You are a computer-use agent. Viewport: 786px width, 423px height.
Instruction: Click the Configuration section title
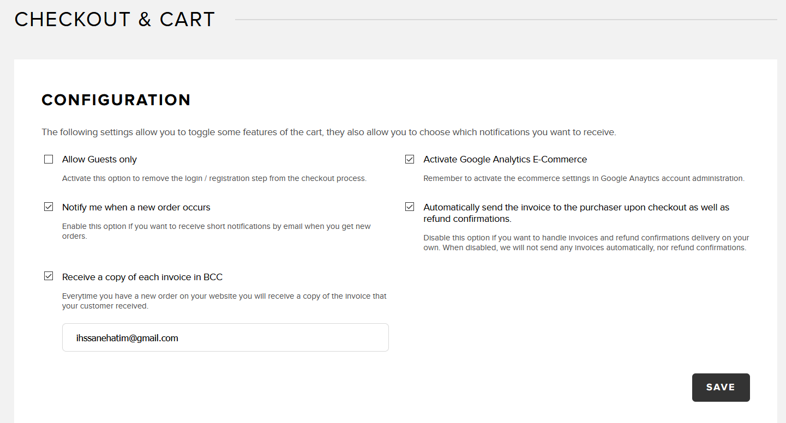pyautogui.click(x=116, y=100)
